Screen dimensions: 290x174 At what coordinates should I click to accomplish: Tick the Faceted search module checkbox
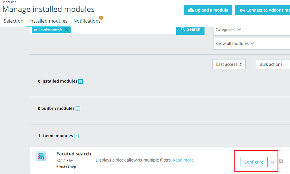pyautogui.click(x=281, y=161)
